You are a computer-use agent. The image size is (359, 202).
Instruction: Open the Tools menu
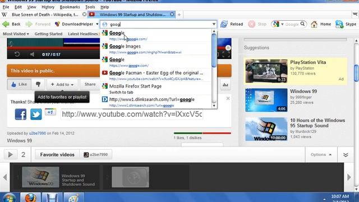coord(90,7)
